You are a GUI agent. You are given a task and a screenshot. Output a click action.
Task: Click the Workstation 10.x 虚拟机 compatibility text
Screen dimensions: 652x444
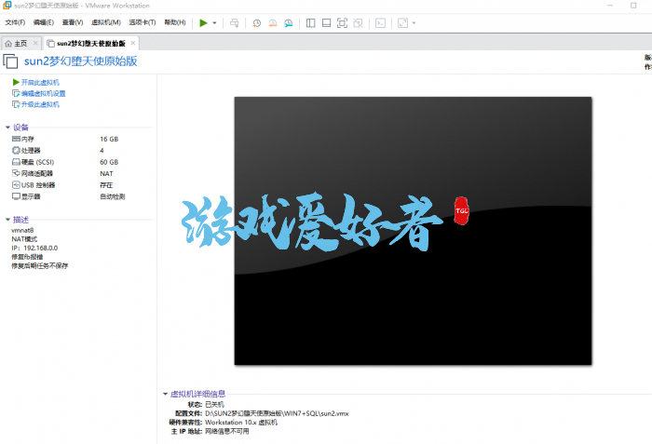(241, 423)
